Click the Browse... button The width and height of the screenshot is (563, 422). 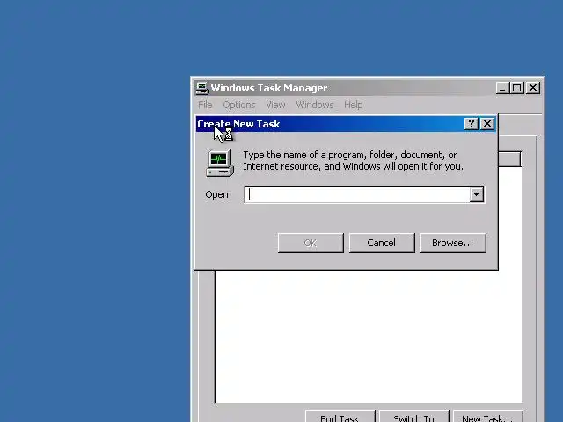453,243
